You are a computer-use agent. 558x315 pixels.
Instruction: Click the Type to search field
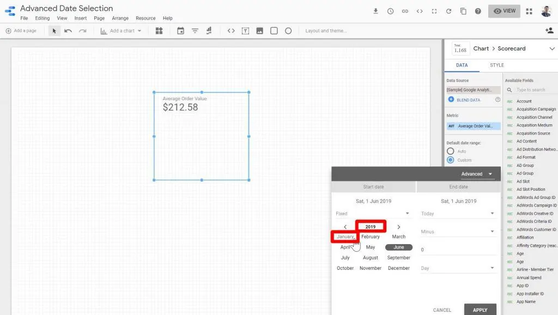click(534, 90)
